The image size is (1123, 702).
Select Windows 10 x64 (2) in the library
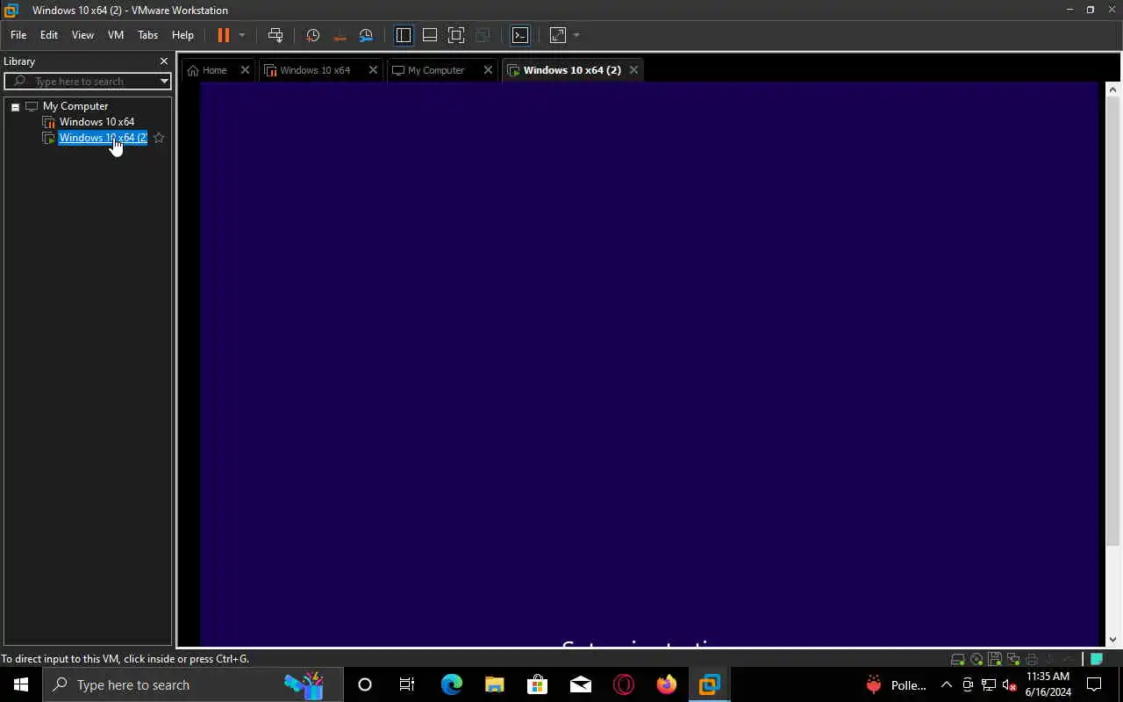[103, 138]
